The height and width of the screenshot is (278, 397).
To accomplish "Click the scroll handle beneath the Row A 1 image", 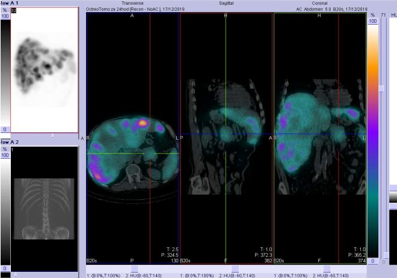I will [x=53, y=136].
